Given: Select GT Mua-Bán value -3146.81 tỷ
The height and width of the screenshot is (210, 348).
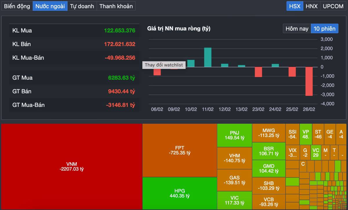Looking at the screenshot, I should [121, 105].
